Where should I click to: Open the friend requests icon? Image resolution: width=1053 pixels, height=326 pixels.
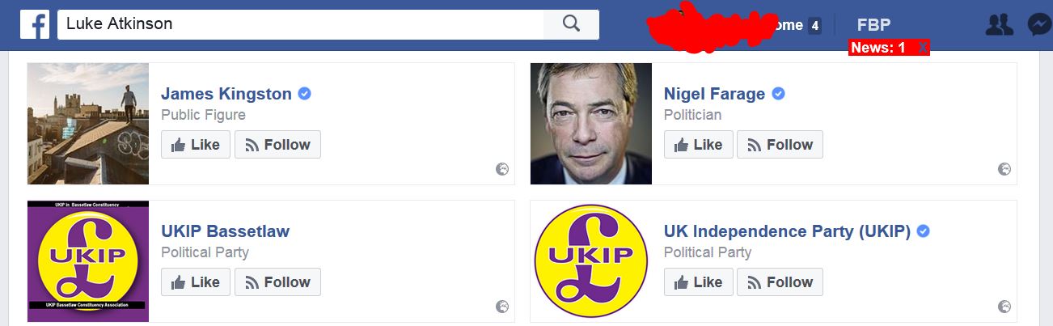(x=1000, y=25)
